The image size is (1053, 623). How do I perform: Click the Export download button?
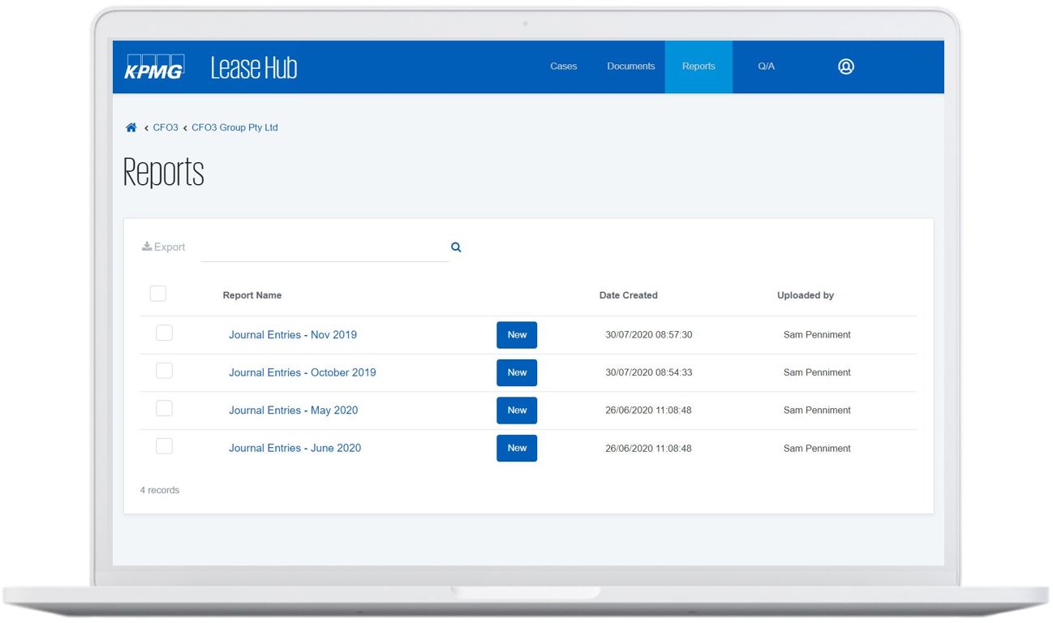coord(164,247)
